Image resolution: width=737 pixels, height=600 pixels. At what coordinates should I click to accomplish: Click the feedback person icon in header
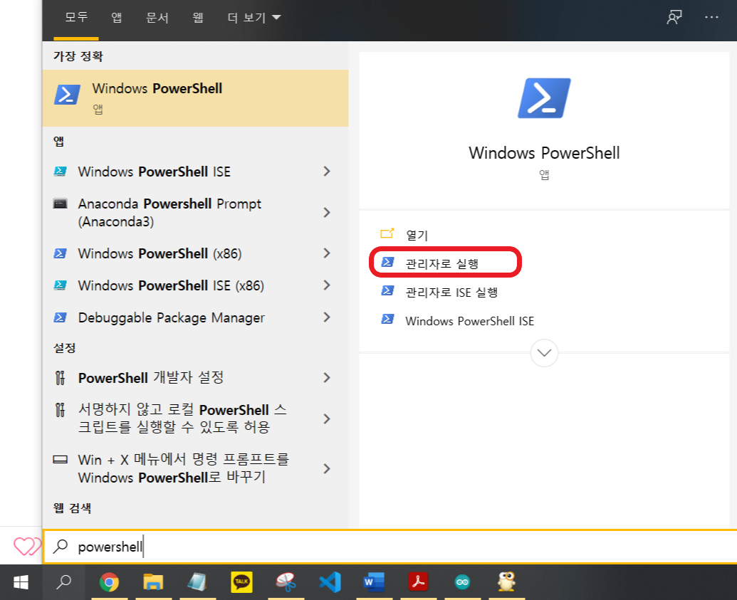tap(674, 17)
